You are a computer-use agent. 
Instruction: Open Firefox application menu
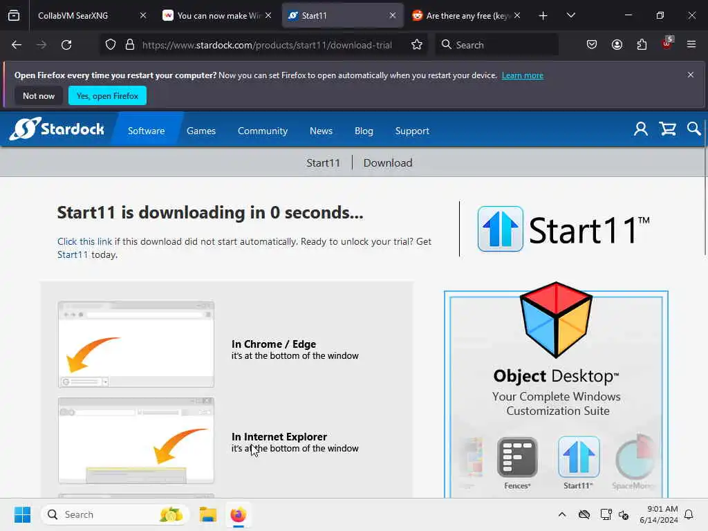pyautogui.click(x=691, y=45)
